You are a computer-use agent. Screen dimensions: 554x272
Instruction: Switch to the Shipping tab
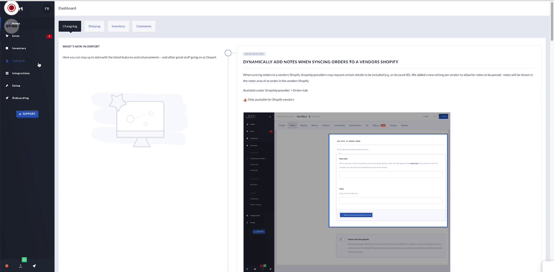95,26
